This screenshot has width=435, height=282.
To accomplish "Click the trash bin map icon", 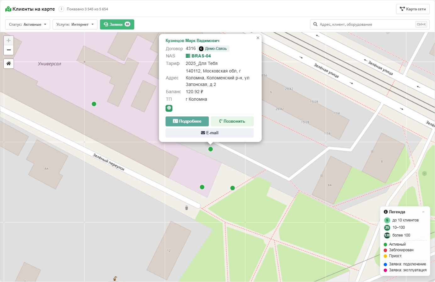I will click(x=186, y=208).
